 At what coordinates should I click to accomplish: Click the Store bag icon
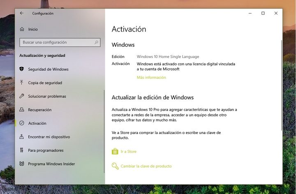pos(115,151)
